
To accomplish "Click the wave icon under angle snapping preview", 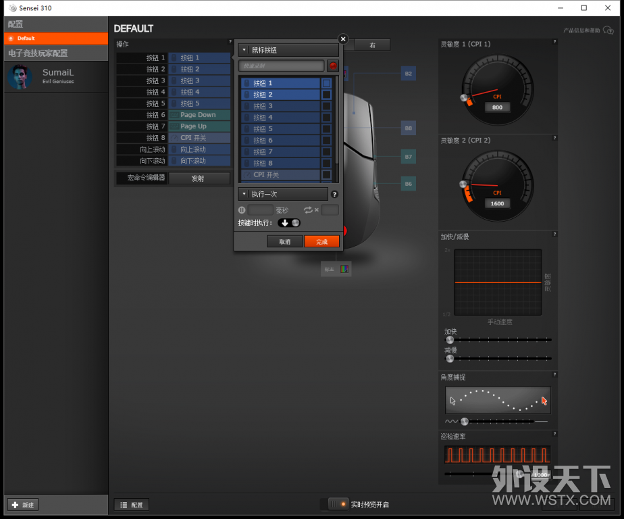I will (451, 421).
